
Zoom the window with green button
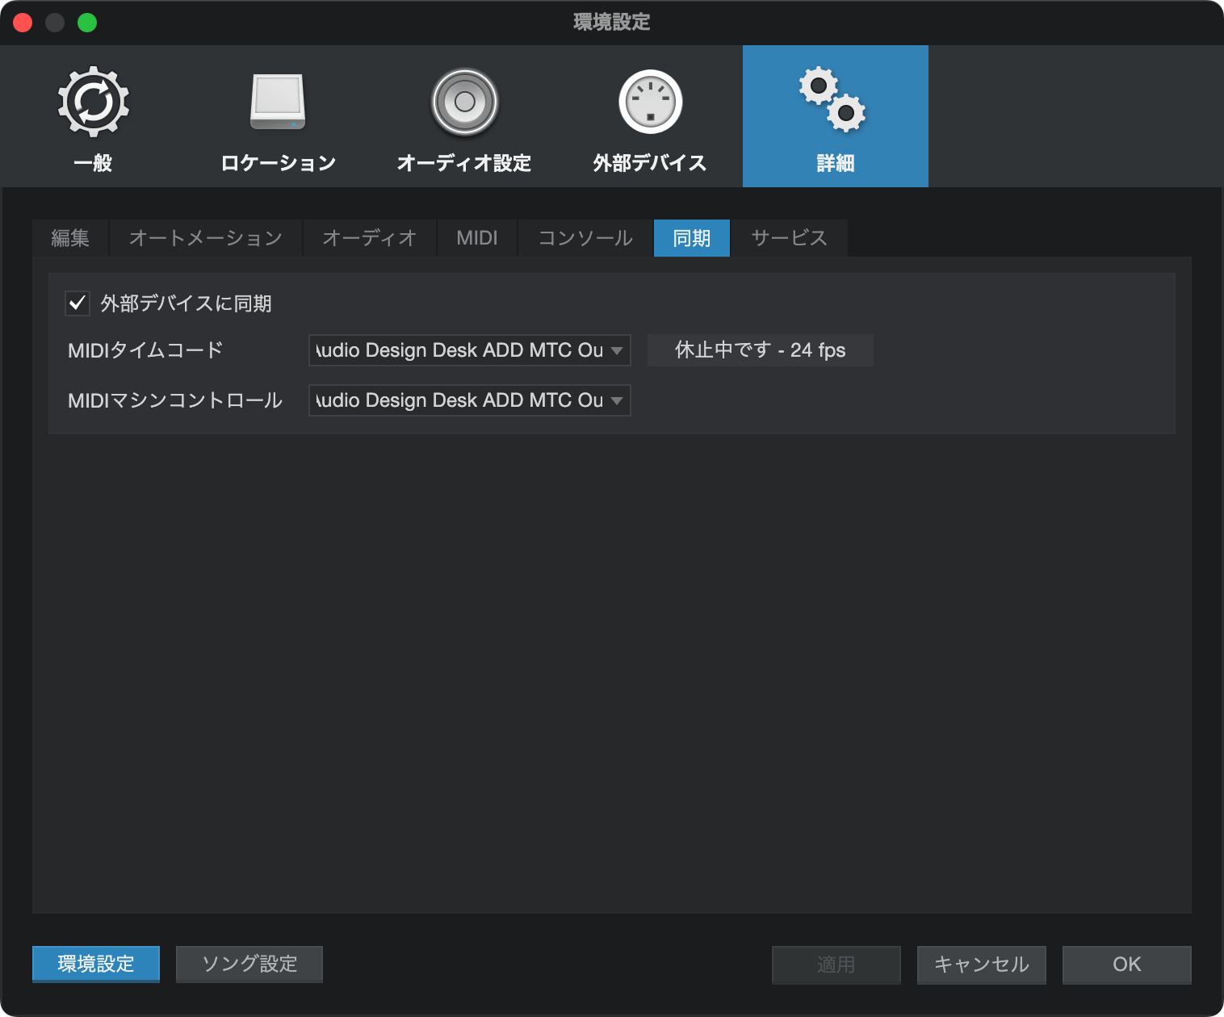(x=87, y=23)
